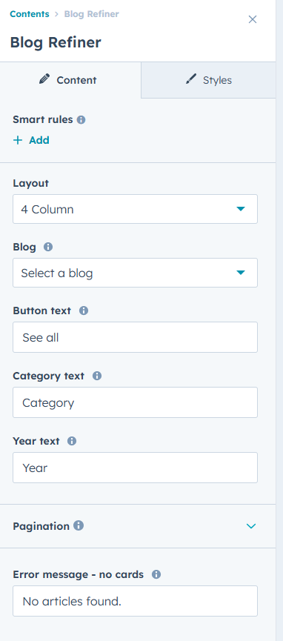Viewport: 283px width, 641px height.
Task: Open the Layout 4 Column dropdown
Action: tap(136, 209)
